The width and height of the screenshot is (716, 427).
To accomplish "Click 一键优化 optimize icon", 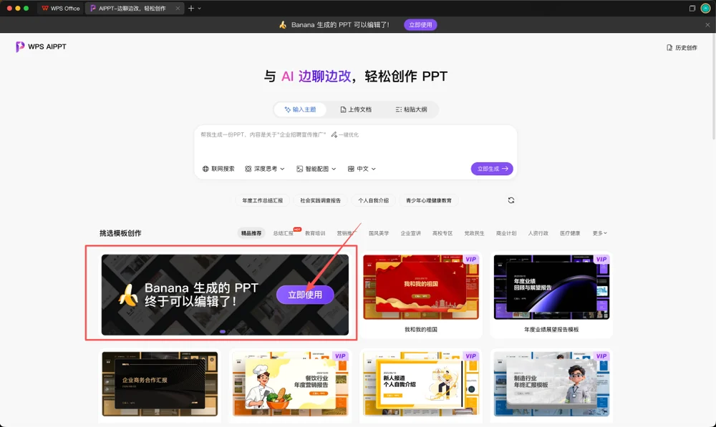I will (345, 134).
